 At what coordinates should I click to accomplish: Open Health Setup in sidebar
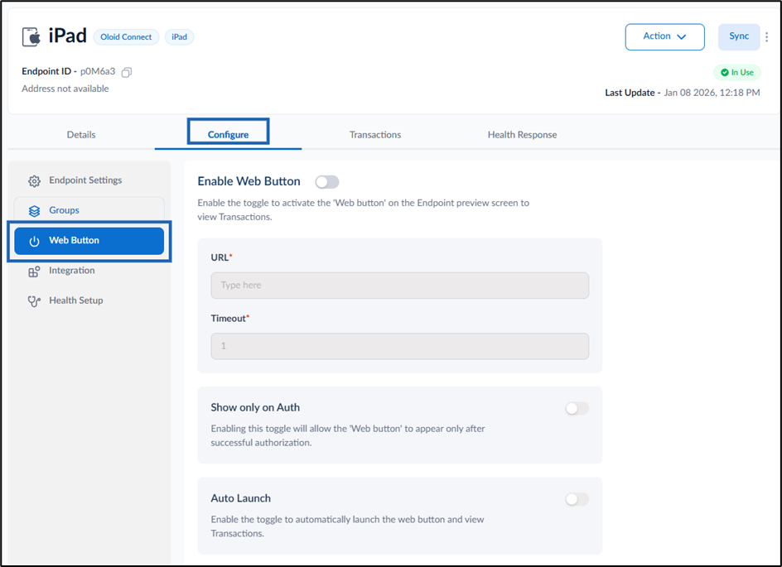click(89, 300)
